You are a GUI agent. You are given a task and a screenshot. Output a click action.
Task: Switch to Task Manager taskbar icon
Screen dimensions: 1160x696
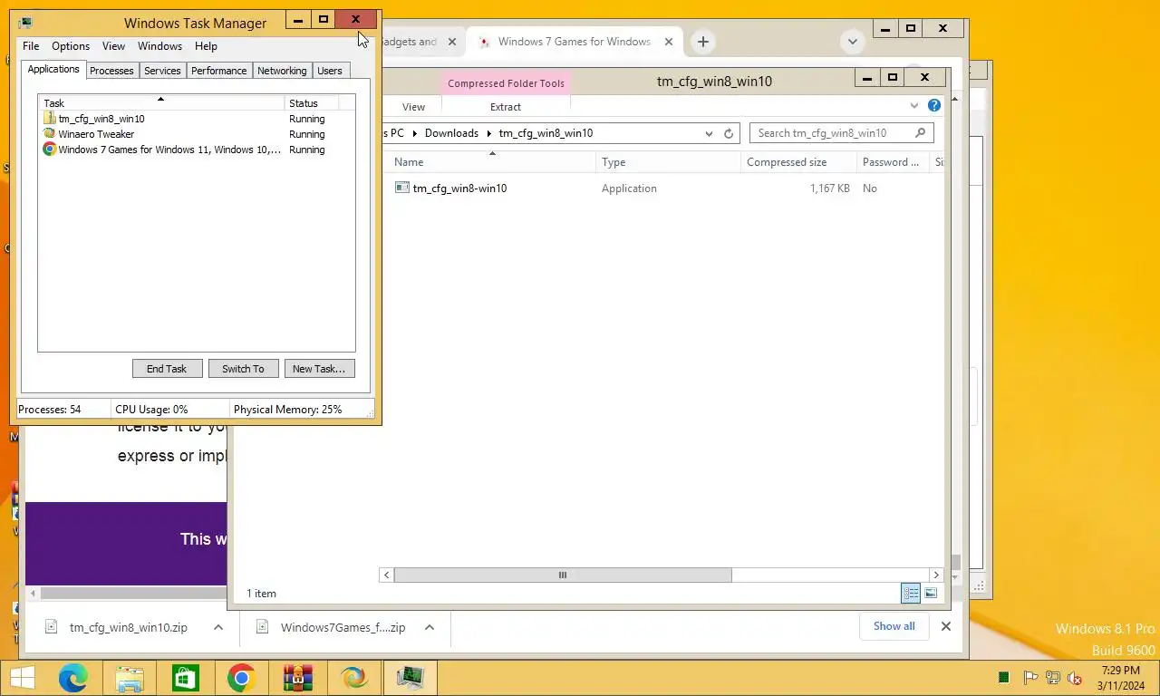(410, 678)
